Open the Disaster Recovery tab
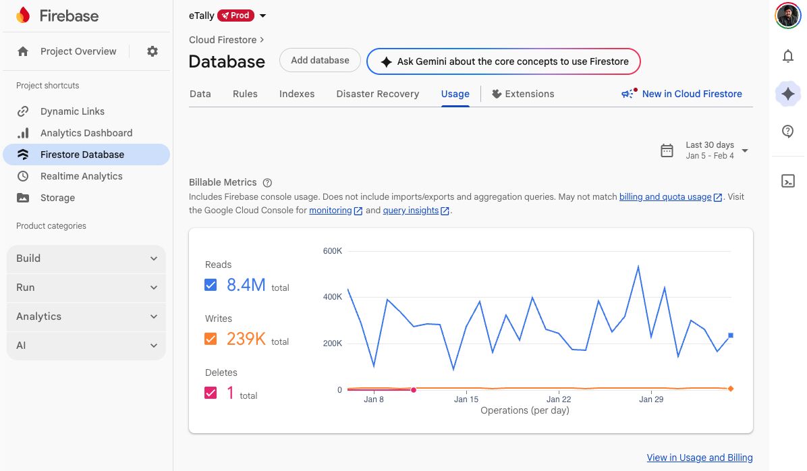Viewport: 807px width, 471px height. pos(377,94)
